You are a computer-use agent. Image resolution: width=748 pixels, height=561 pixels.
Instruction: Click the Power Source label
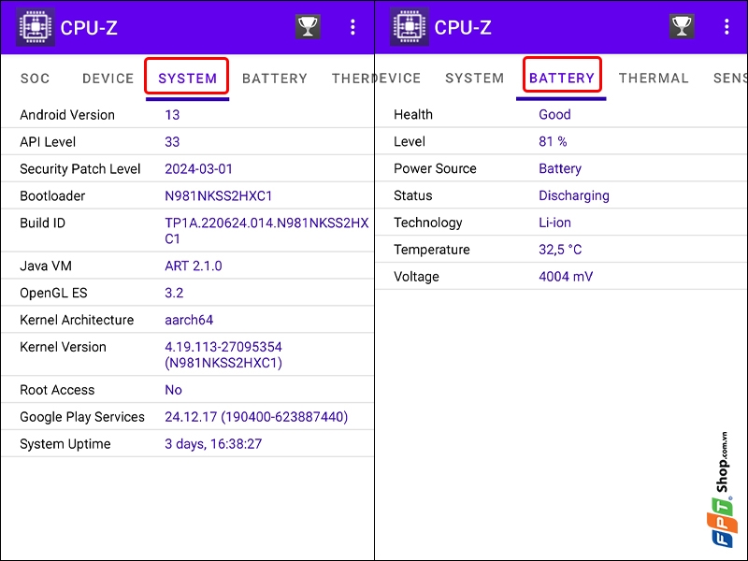point(435,168)
